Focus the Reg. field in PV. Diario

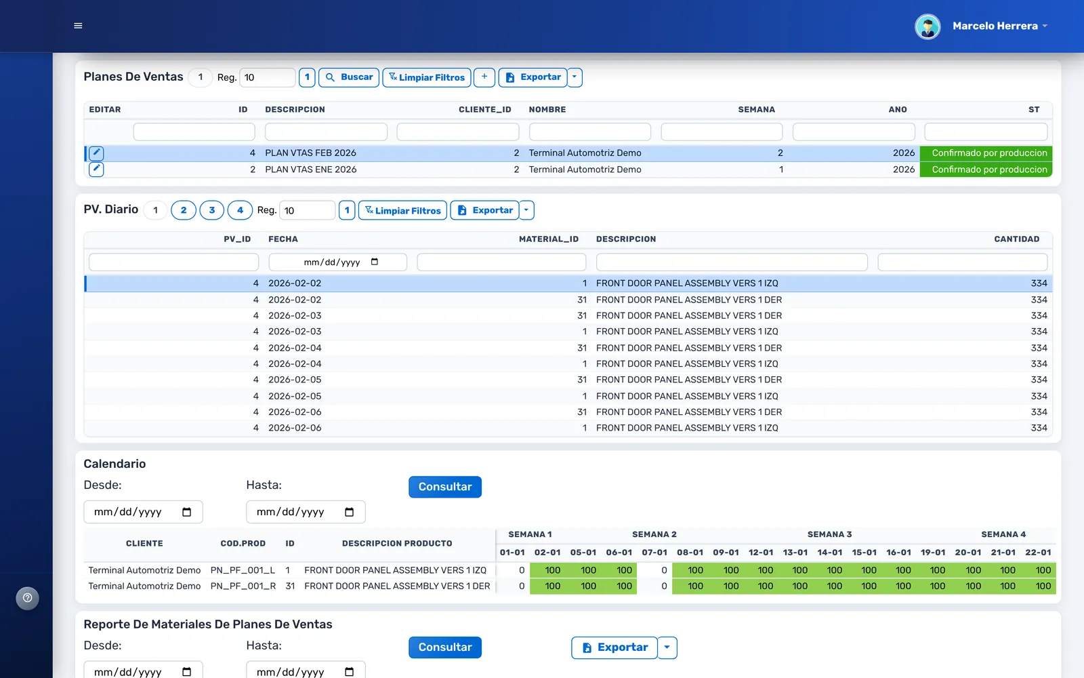[x=308, y=210]
